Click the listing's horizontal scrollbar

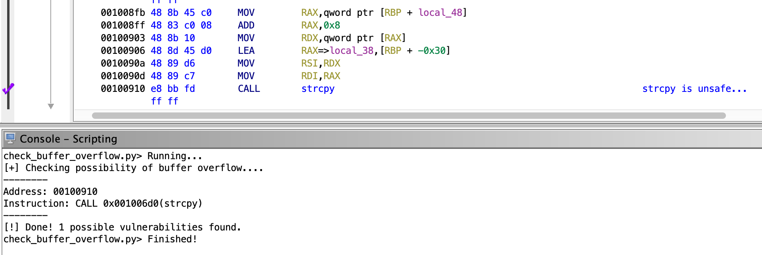pyautogui.click(x=408, y=116)
